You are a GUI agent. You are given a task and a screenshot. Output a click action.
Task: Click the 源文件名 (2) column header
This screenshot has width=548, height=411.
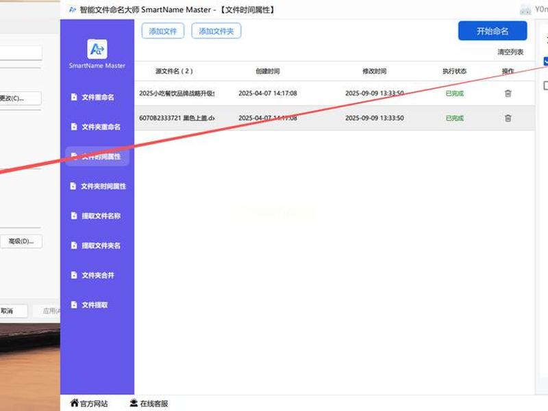[174, 71]
